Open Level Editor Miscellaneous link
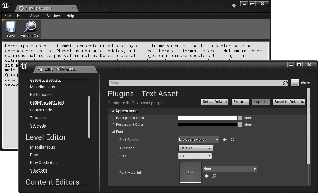Image resolution: width=318 pixels, height=193 pixels. coord(43,147)
